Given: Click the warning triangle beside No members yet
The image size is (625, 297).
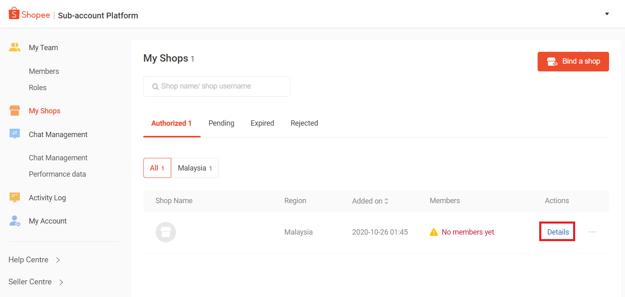Looking at the screenshot, I should tap(434, 232).
